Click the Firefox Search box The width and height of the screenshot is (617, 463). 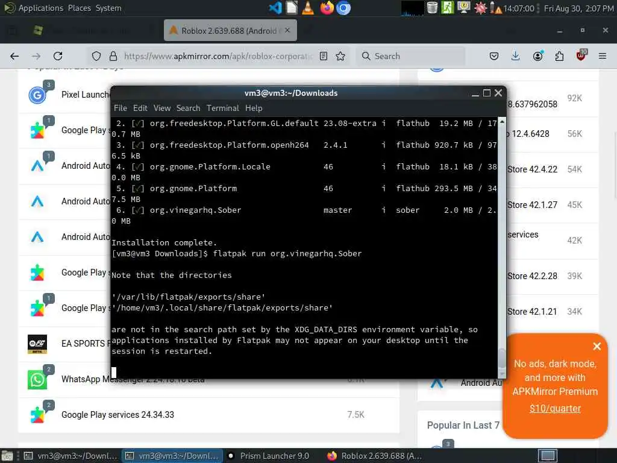click(411, 56)
